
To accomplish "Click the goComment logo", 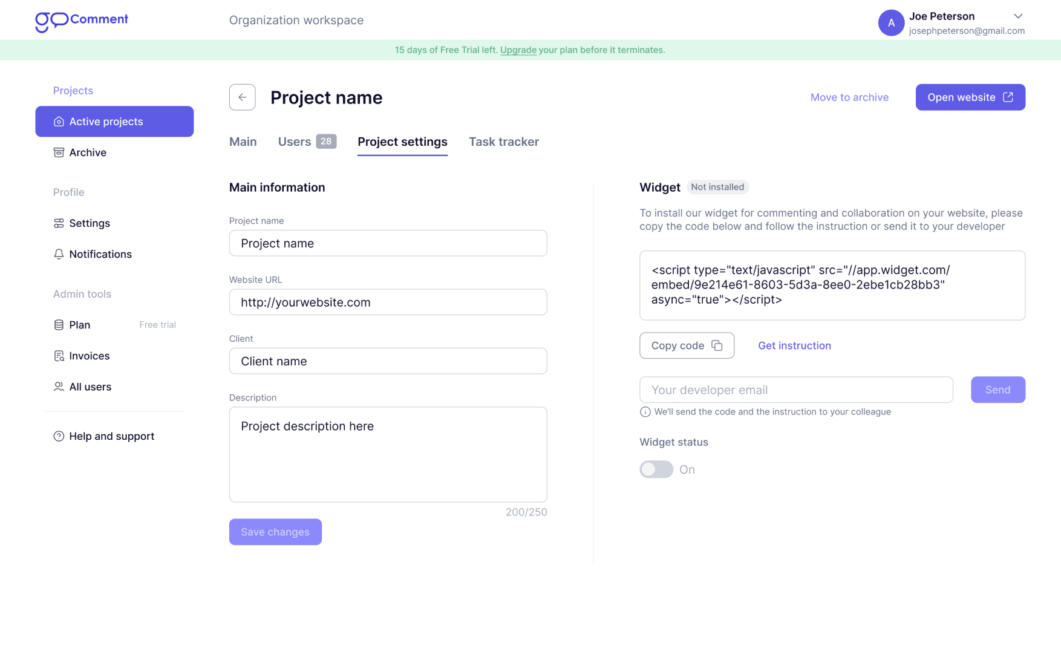I will [82, 21].
